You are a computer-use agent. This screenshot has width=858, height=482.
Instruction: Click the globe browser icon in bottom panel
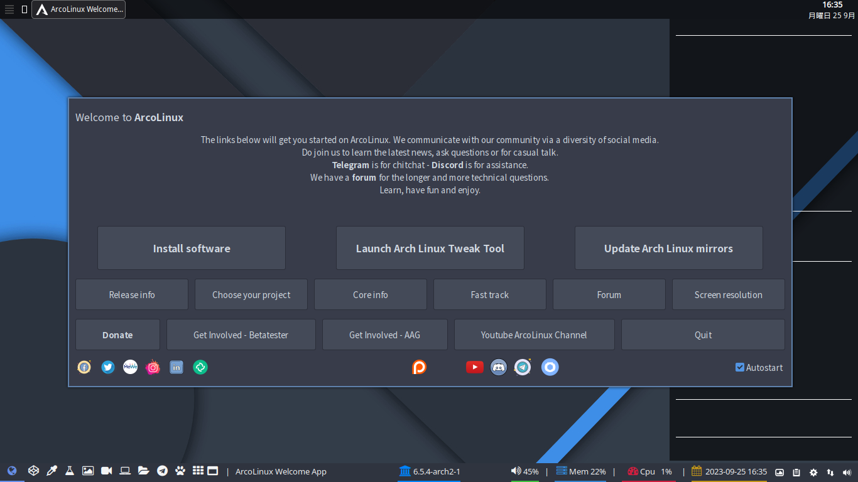point(12,471)
